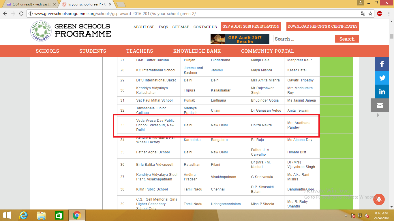Open the SCHOOLS navigation menu

click(47, 51)
